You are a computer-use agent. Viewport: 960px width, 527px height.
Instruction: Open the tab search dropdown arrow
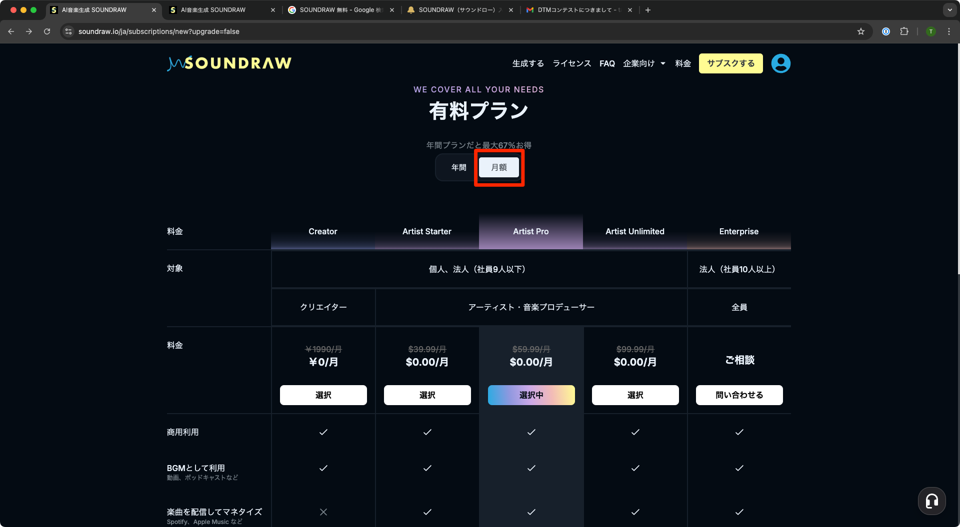[x=949, y=10]
